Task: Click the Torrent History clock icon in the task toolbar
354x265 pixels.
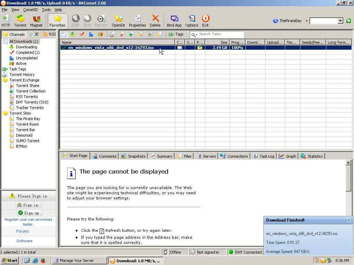Action: pyautogui.click(x=112, y=34)
